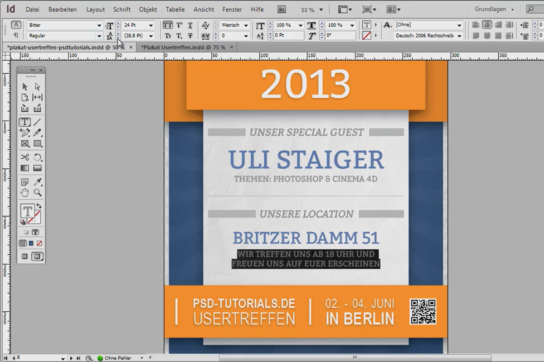The width and height of the screenshot is (544, 362).
Task: Select the Scissors tool
Action: click(x=25, y=157)
